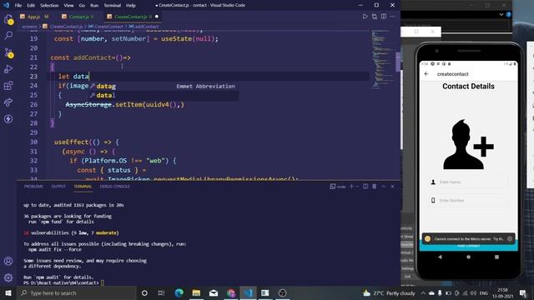Maximize the terminal panel with the chevron

point(384,187)
